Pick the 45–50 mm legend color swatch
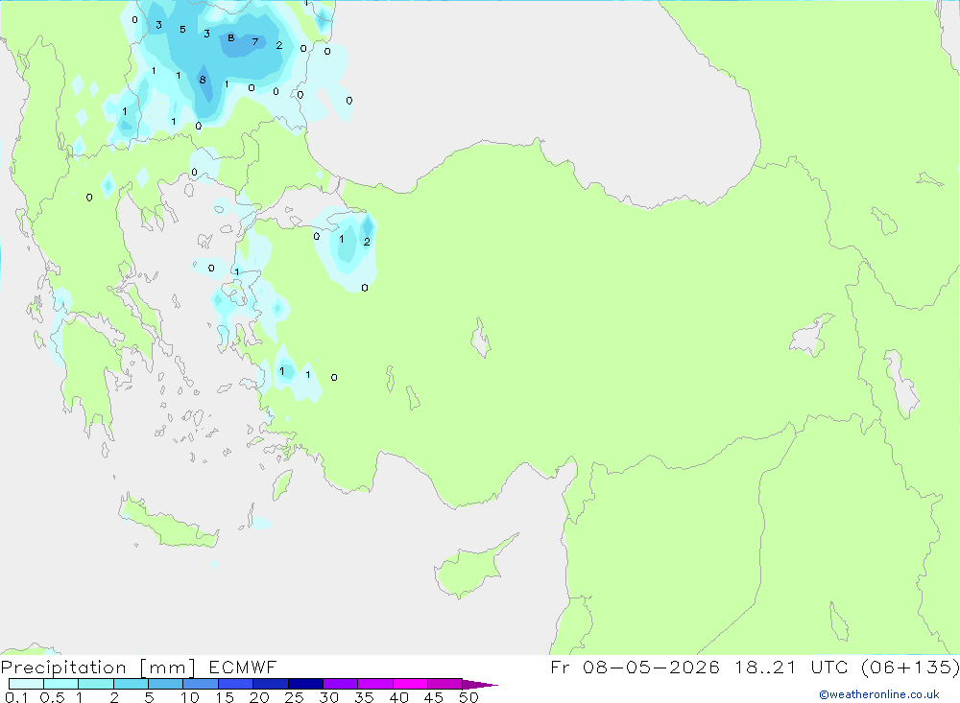 pyautogui.click(x=444, y=684)
